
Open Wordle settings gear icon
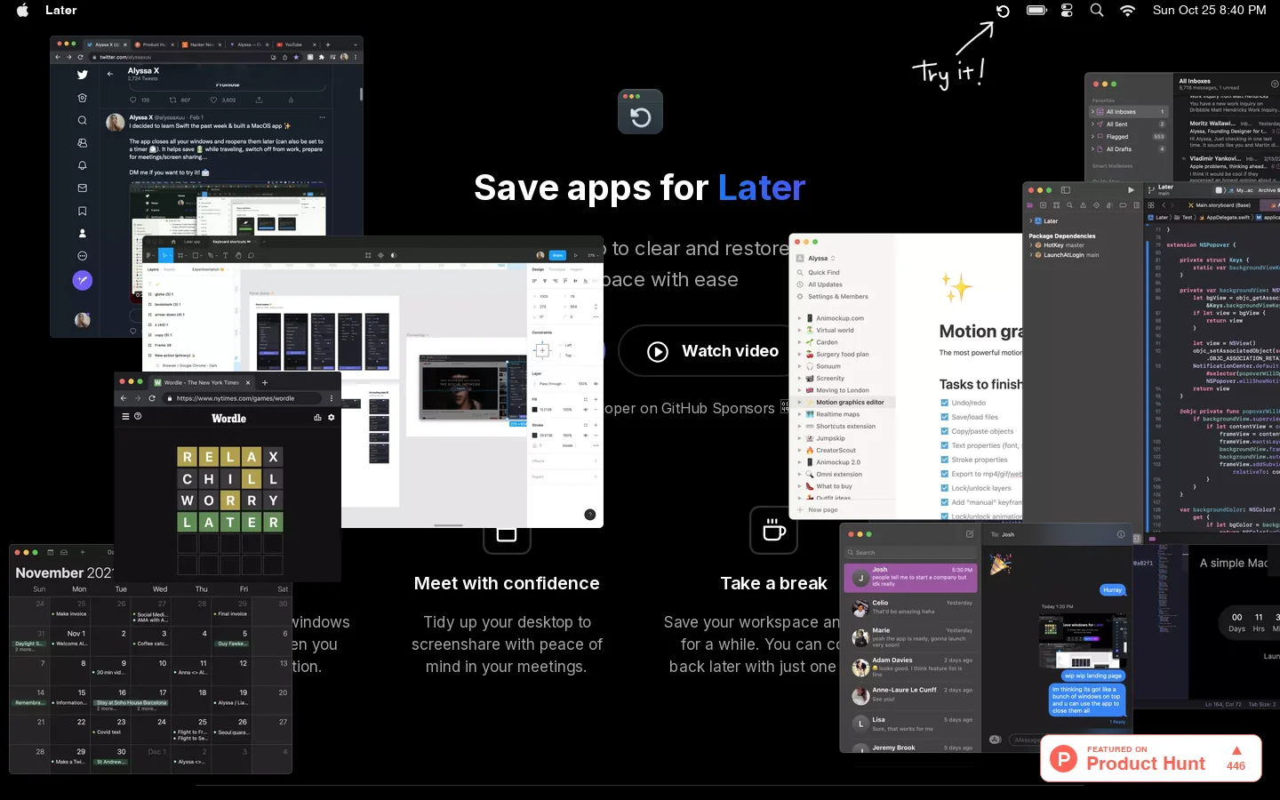[x=332, y=417]
